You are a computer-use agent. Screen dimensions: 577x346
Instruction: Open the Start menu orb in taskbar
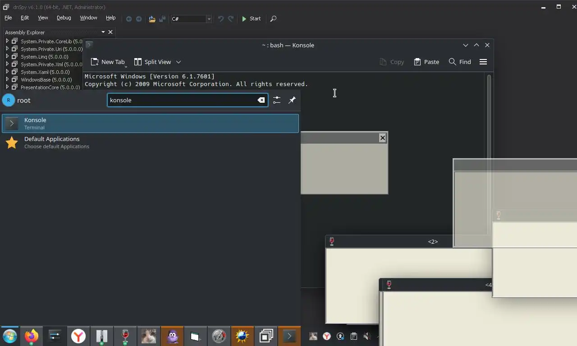point(9,336)
